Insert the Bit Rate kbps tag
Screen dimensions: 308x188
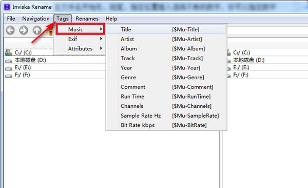[x=166, y=125]
